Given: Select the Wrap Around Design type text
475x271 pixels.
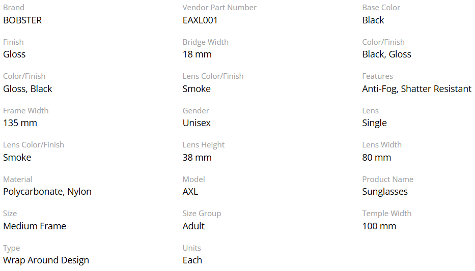Looking at the screenshot, I should [46, 260].
